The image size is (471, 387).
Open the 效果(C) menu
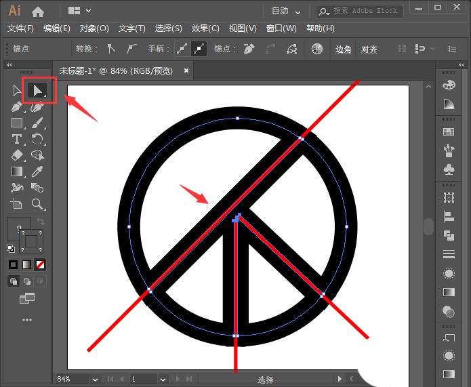click(205, 28)
